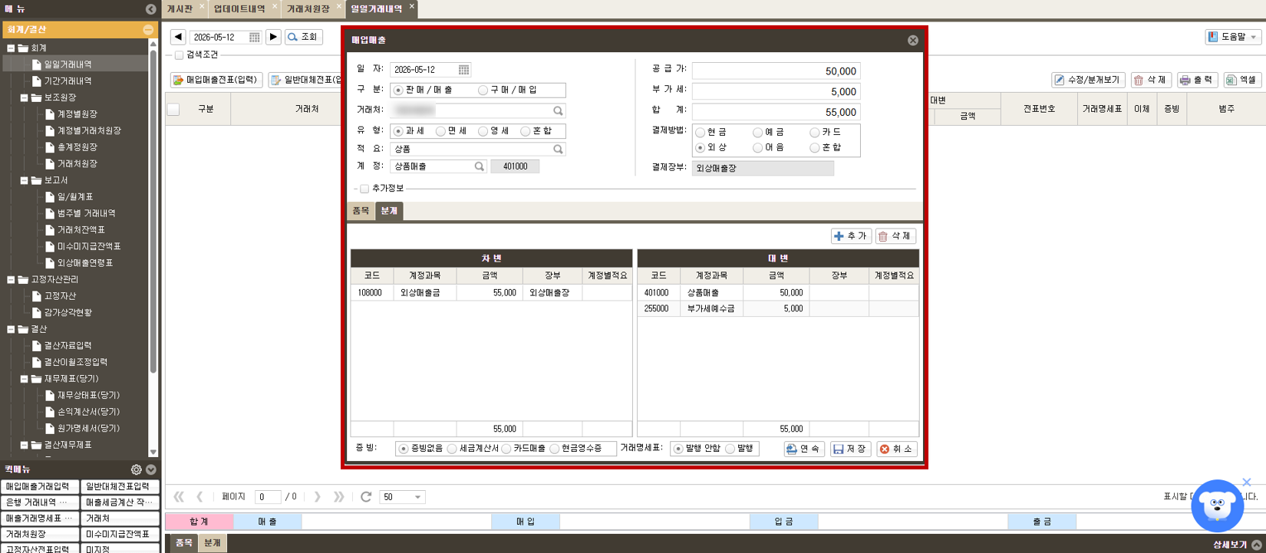
Task: Check the 추가정보 checkbox
Action: (x=364, y=189)
